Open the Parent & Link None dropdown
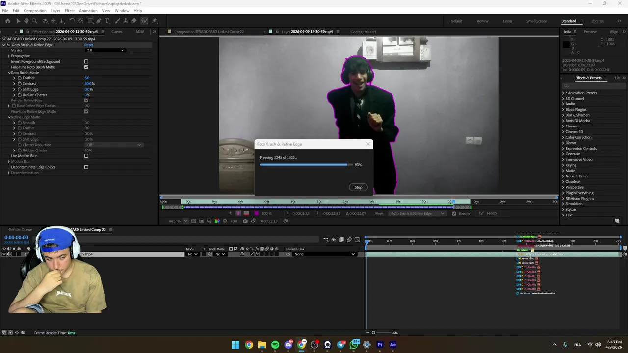The height and width of the screenshot is (353, 628). (324, 254)
